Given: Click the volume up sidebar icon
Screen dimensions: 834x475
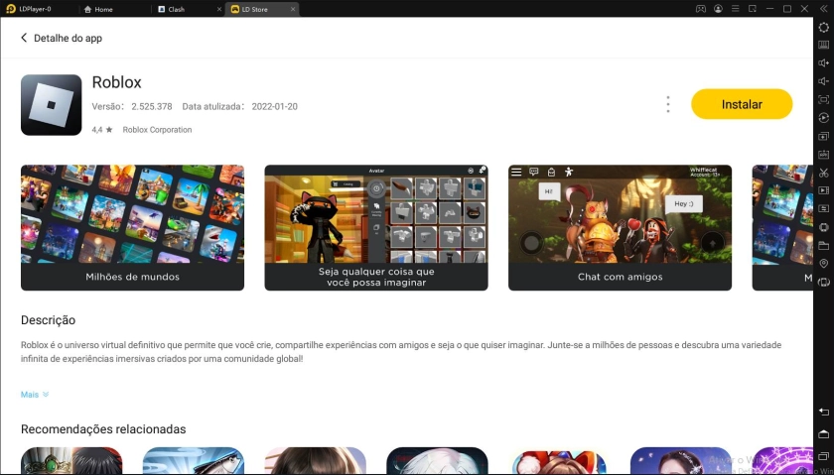Looking at the screenshot, I should (823, 62).
